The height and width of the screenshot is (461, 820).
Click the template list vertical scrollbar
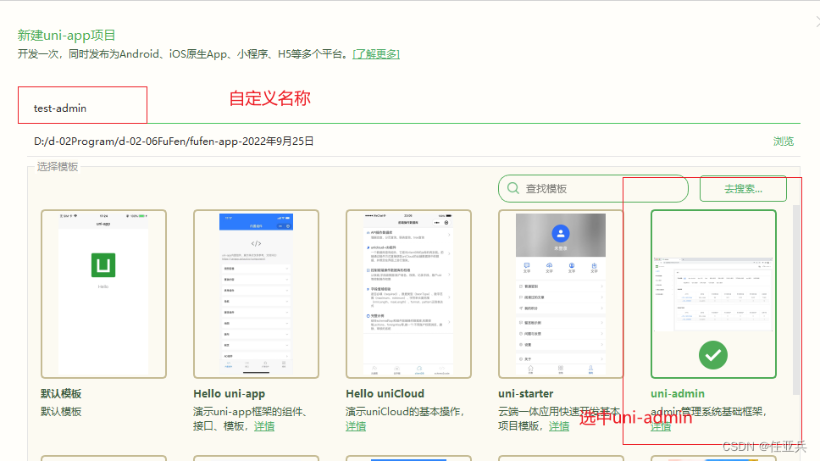(x=796, y=300)
